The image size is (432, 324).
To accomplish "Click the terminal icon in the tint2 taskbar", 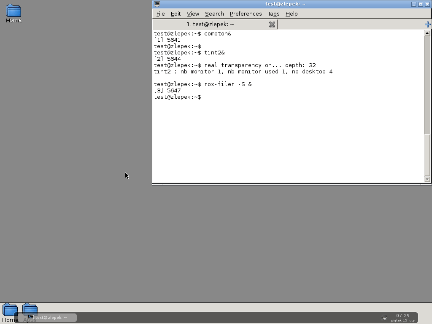I will (x=30, y=317).
